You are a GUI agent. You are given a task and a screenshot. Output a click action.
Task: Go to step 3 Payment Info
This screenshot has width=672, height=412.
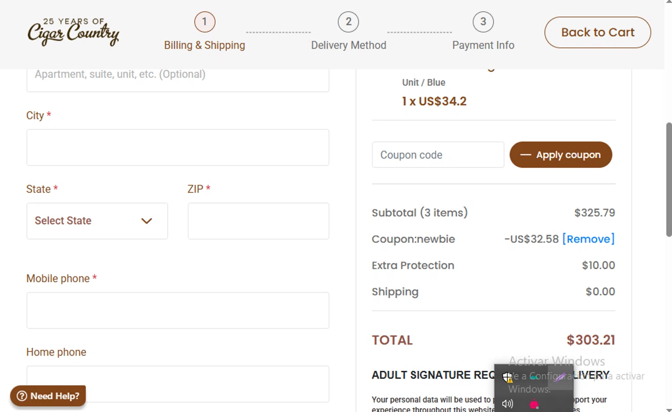coord(483,32)
